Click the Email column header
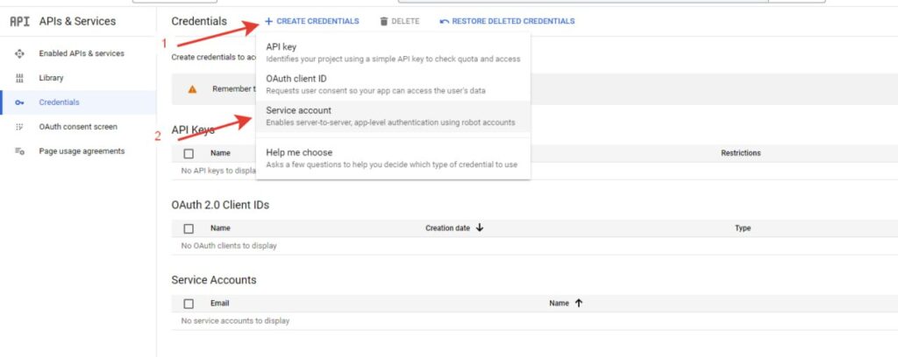Viewport: 898px width, 357px height. tap(219, 304)
